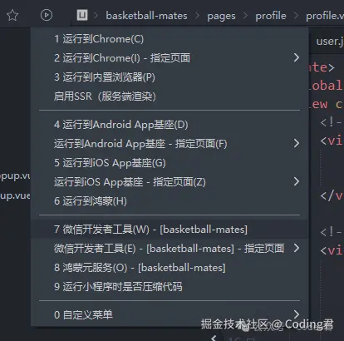This screenshot has height=341, width=344.
Task: Choose 微信开发者工具(E) 指定页面 item
Action: click(x=170, y=249)
